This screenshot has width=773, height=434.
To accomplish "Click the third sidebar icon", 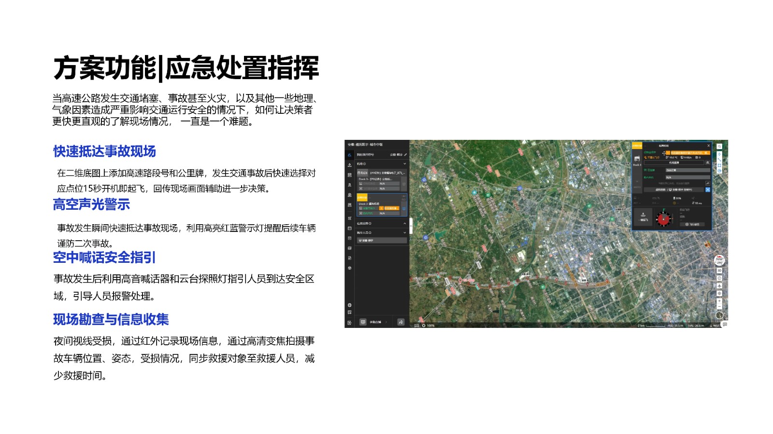I will (x=349, y=175).
